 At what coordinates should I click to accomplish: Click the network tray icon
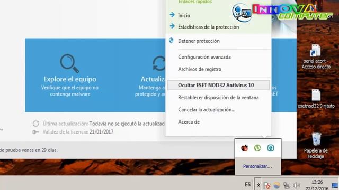tap(287, 185)
